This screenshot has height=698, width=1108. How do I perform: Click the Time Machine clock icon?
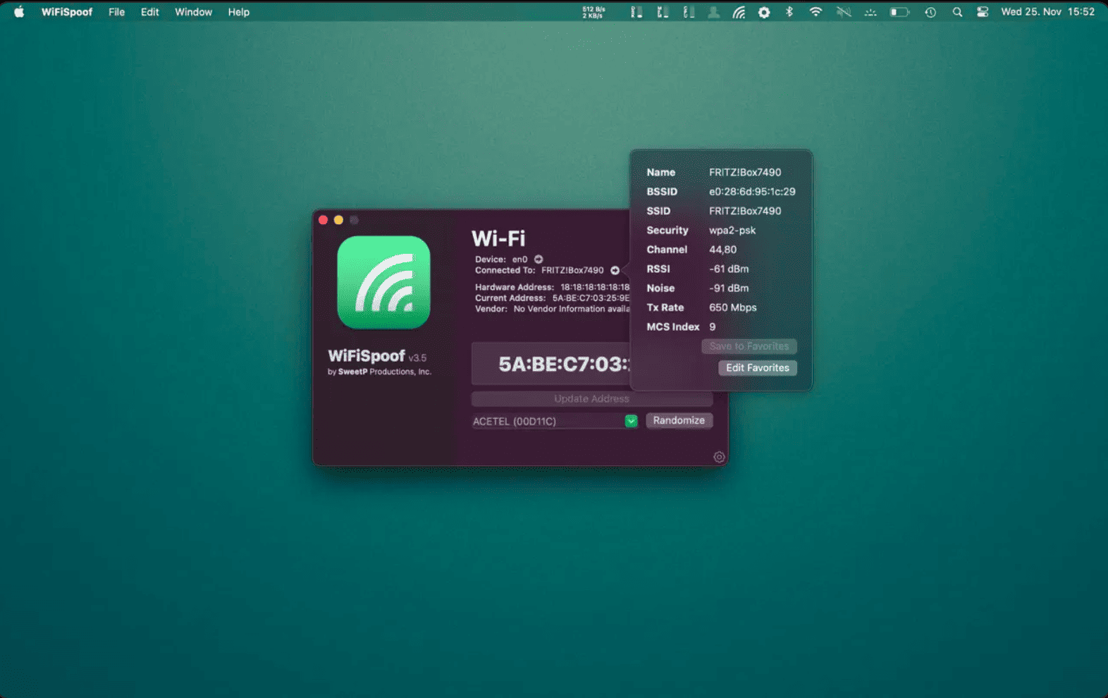930,12
